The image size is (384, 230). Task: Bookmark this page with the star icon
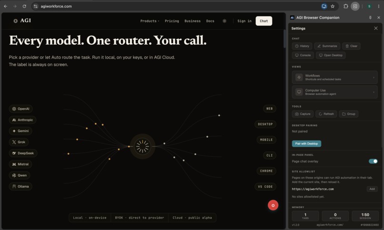[333, 6]
